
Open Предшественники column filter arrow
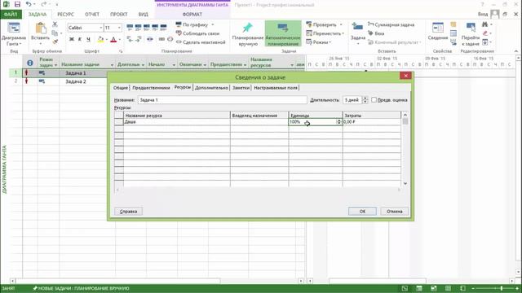(x=245, y=65)
